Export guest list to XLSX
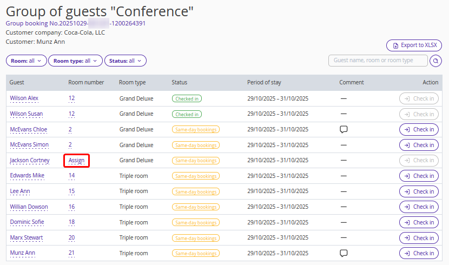Viewport: 449px width, 265px height. tap(414, 45)
